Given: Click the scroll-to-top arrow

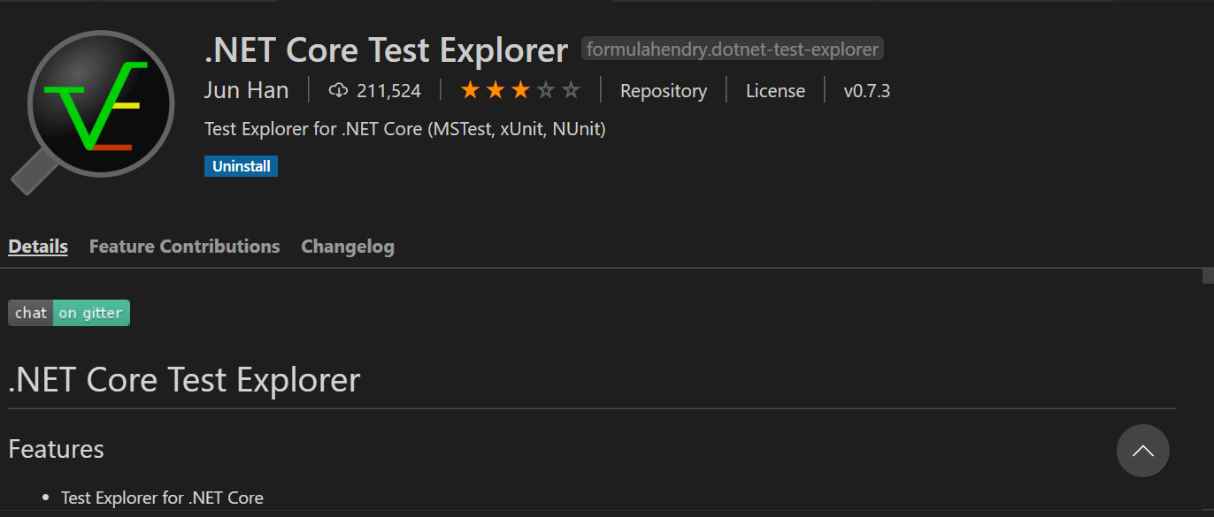Looking at the screenshot, I should pyautogui.click(x=1143, y=451).
